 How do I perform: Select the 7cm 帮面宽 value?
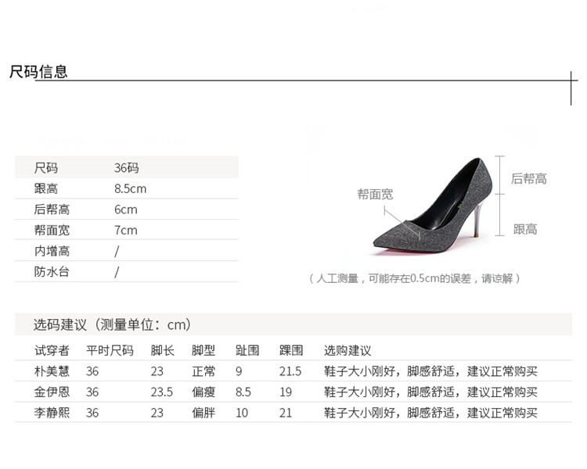click(x=125, y=230)
